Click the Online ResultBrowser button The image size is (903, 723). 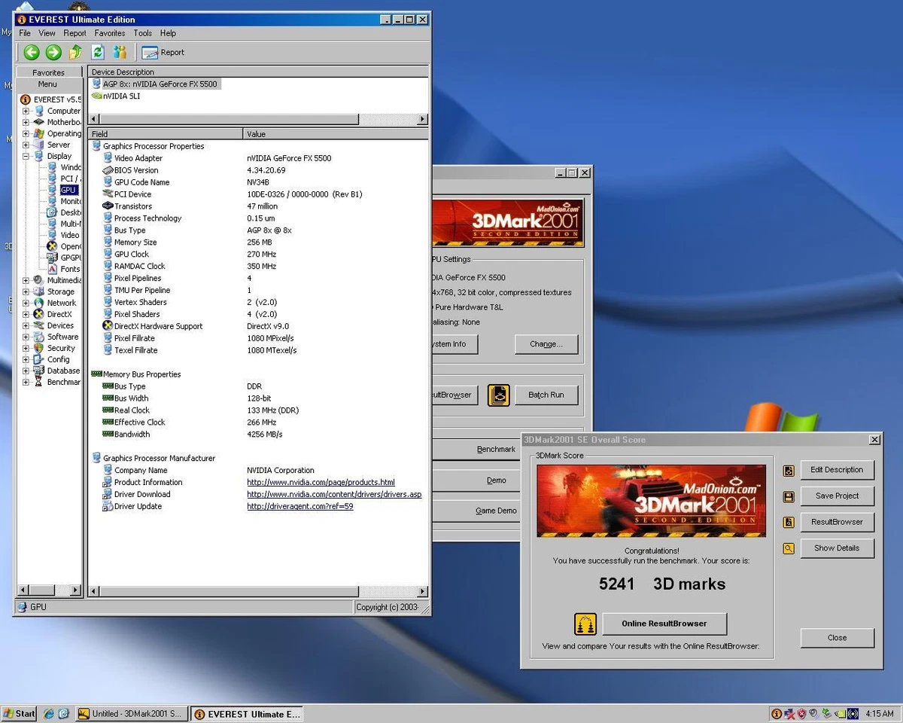click(x=664, y=624)
